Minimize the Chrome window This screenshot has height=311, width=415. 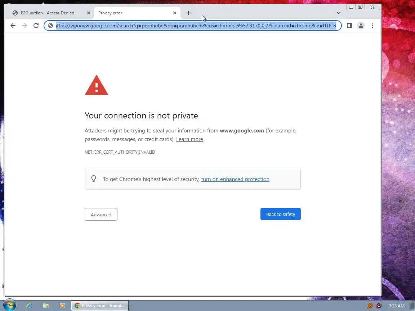[351, 7]
